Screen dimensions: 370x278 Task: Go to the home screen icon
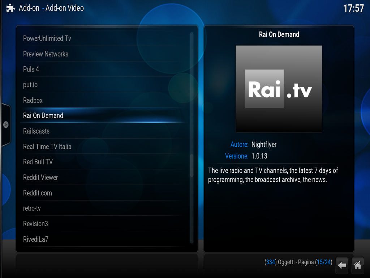358,265
